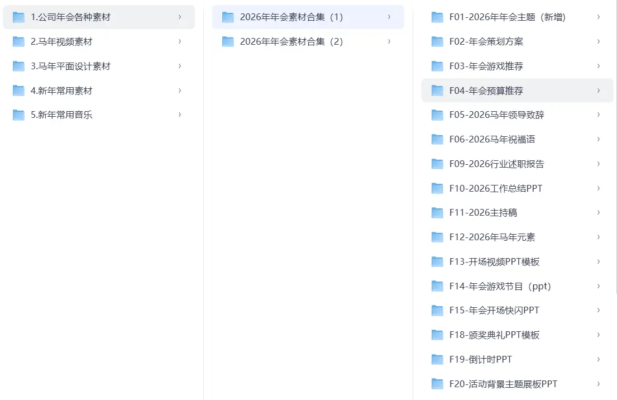
Task: Open F03-年会游戏推荐 folder
Action: pyautogui.click(x=486, y=66)
